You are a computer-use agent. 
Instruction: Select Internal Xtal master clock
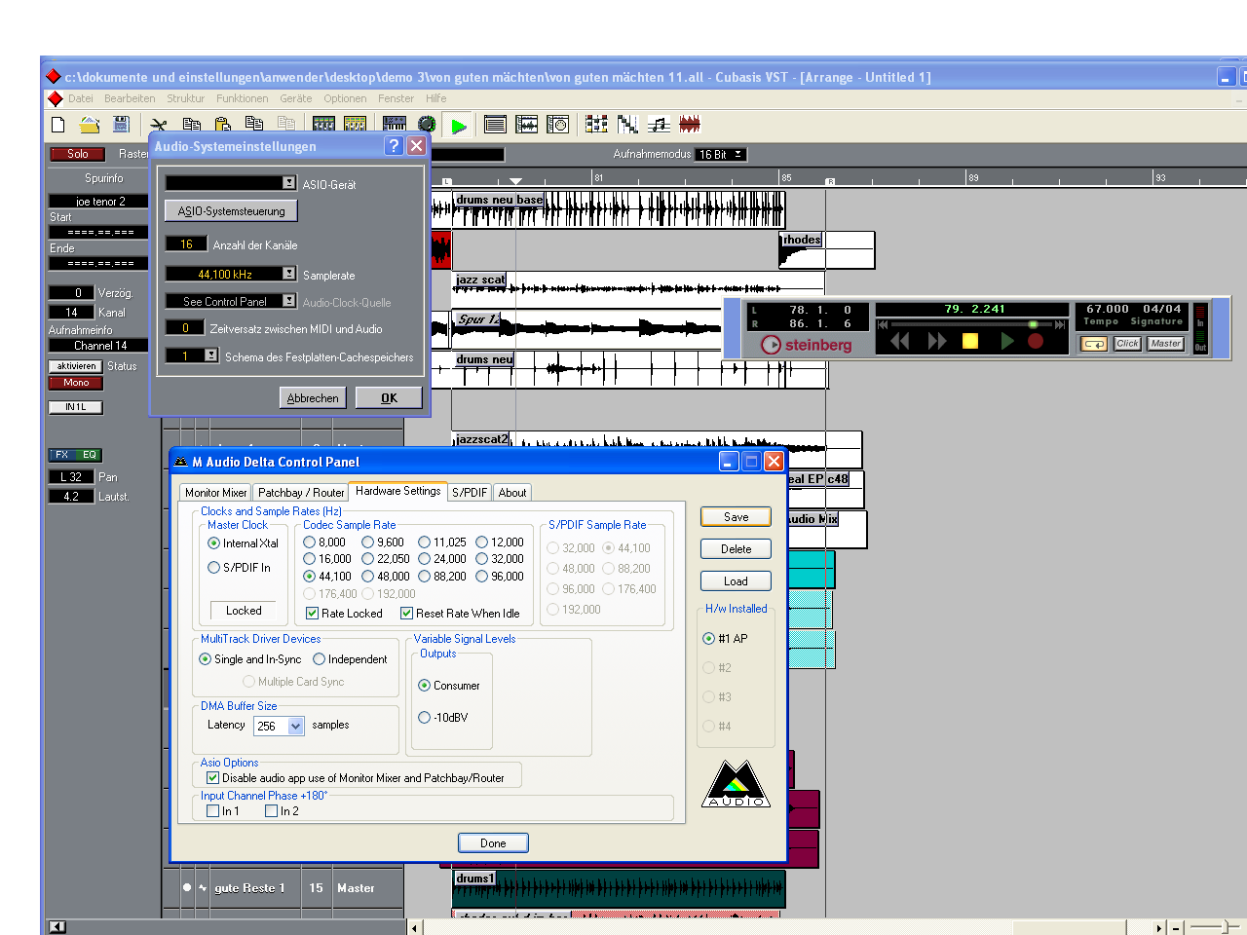[214, 543]
